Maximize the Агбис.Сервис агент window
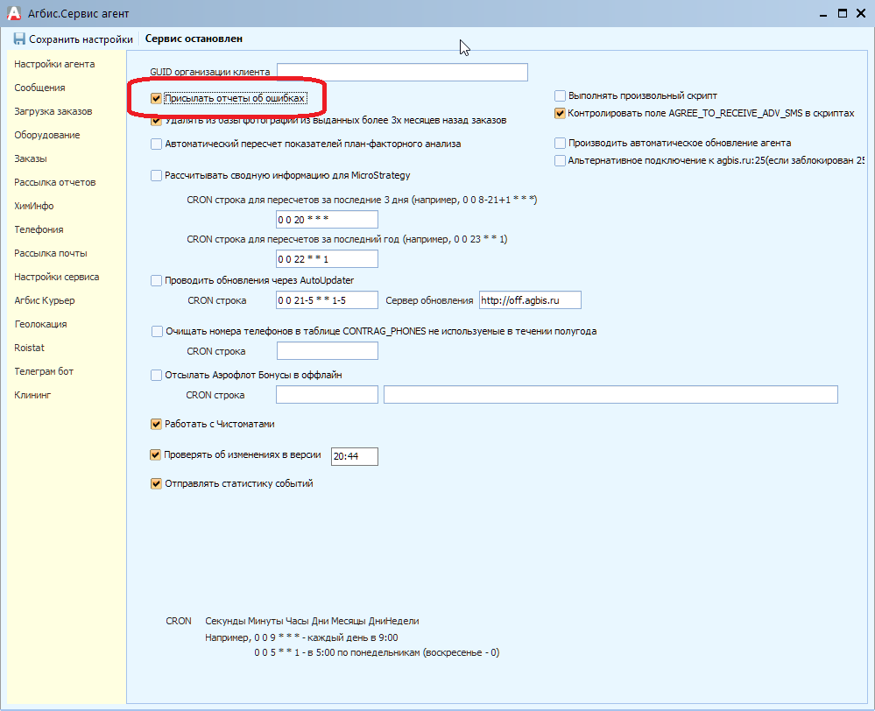This screenshot has width=875, height=711. 843,13
